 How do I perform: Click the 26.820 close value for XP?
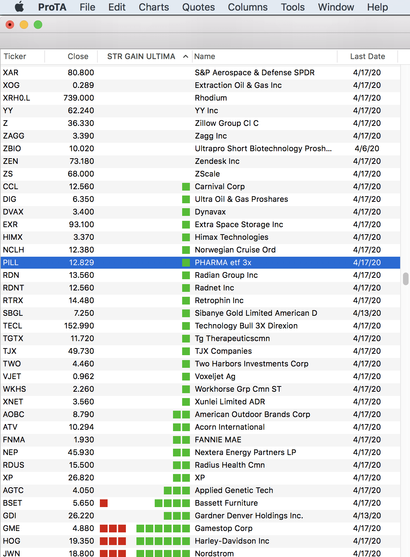(81, 478)
